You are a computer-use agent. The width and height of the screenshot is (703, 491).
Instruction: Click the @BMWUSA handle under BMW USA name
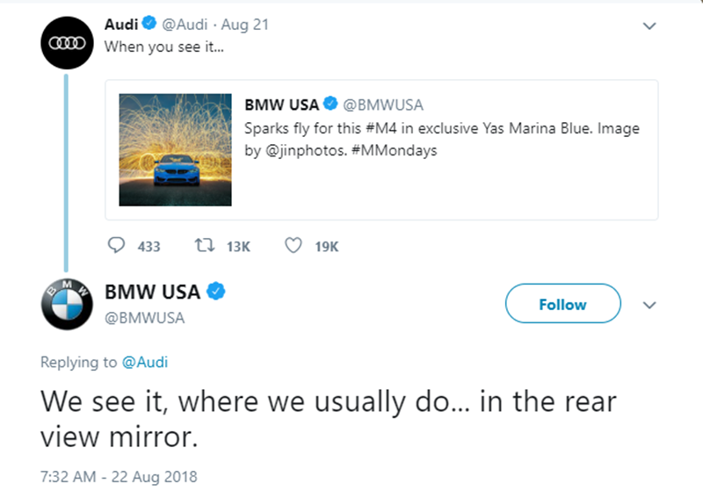[x=144, y=318]
